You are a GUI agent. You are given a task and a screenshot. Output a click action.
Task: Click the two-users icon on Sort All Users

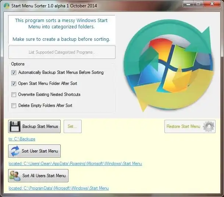coord(15,176)
